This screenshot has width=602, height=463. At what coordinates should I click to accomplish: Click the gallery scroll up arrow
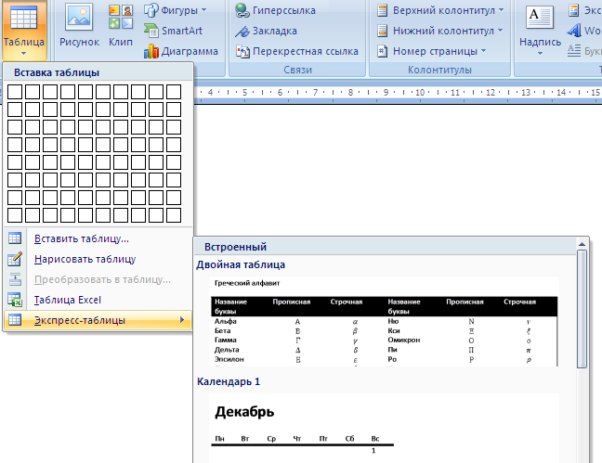tap(582, 244)
